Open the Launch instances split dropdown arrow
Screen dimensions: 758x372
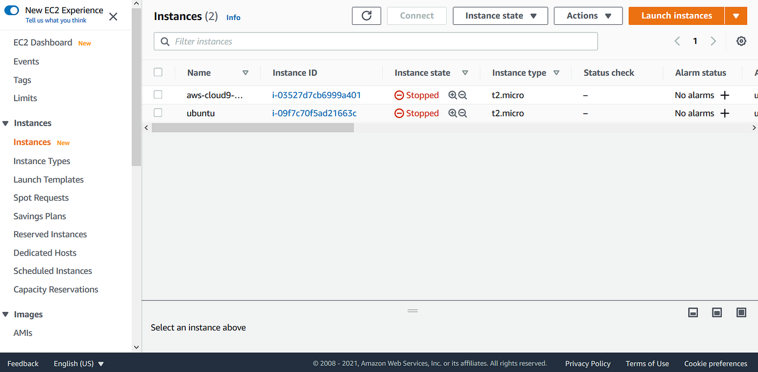[736, 16]
